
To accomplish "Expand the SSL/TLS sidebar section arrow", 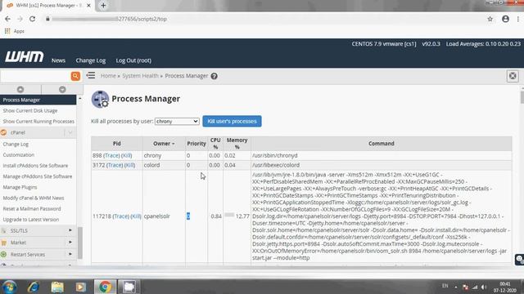I will (70, 230).
